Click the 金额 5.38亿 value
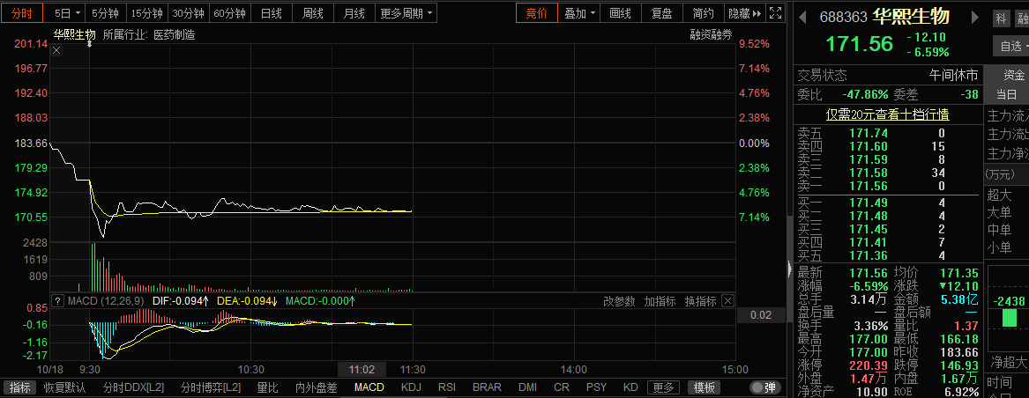The image size is (1029, 398). click(959, 299)
